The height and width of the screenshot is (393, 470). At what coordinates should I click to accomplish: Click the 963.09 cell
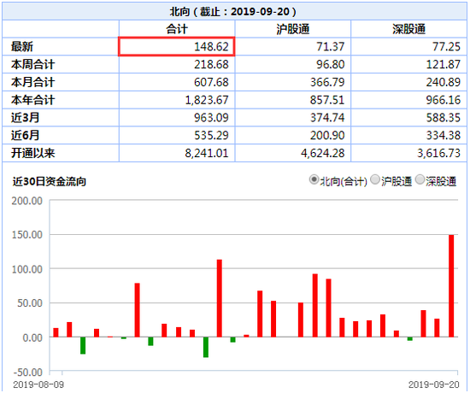point(177,118)
